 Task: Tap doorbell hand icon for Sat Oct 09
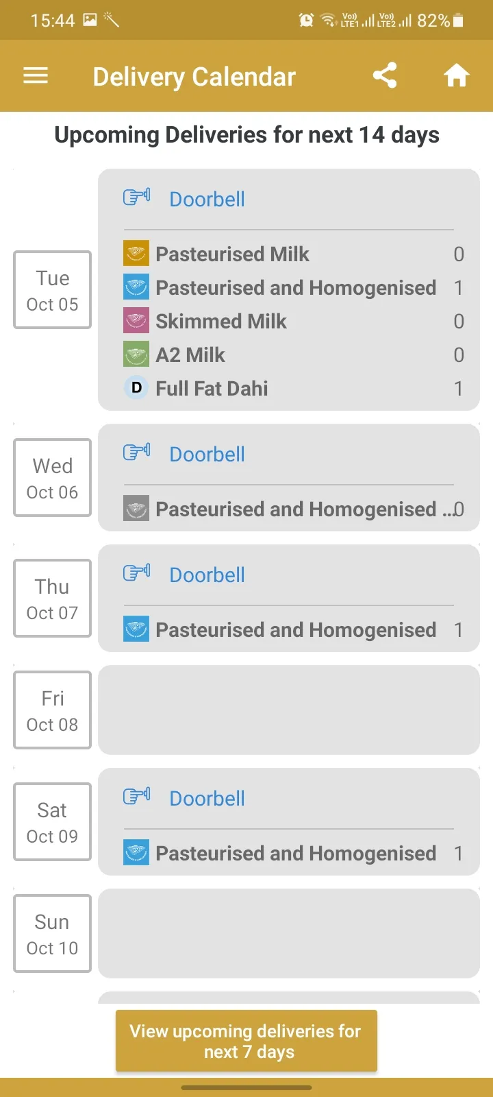click(136, 797)
